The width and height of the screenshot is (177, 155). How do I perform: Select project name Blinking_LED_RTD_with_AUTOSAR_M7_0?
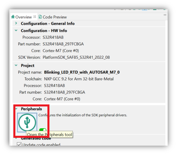[82, 72]
